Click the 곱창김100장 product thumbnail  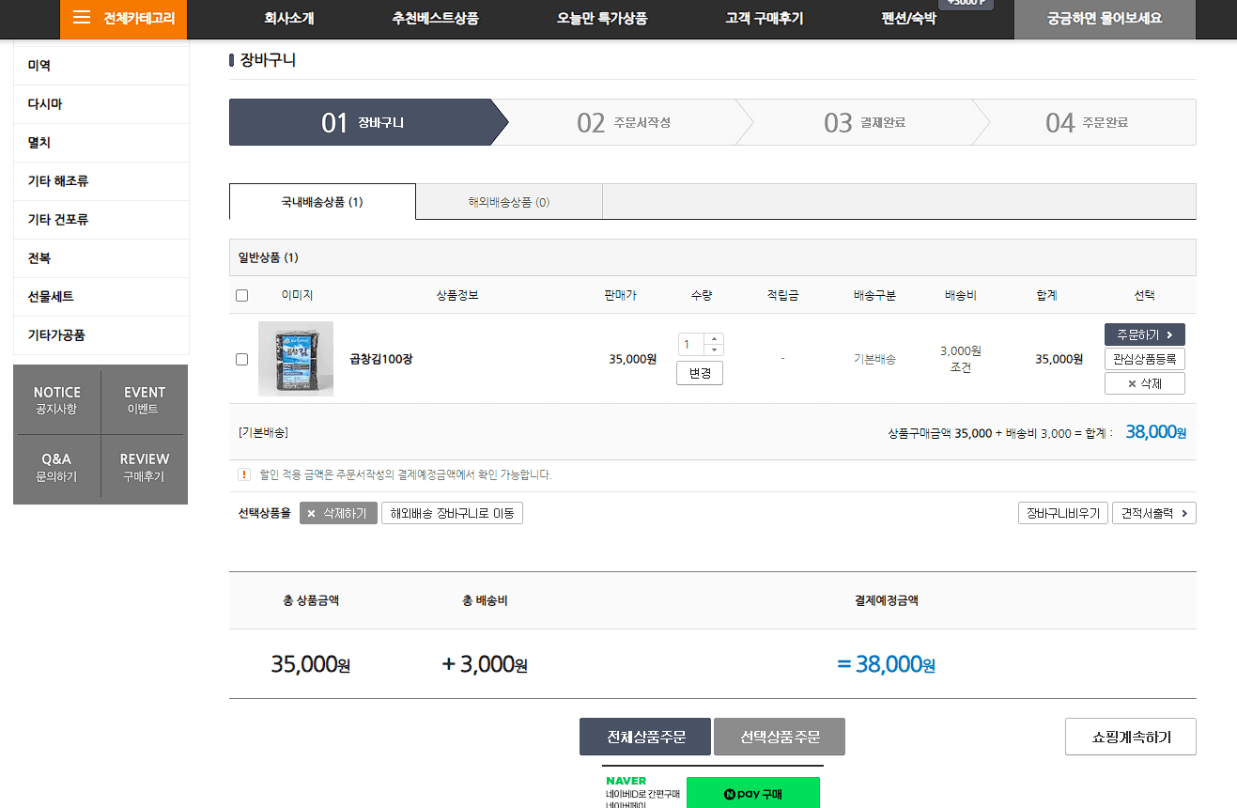tap(295, 359)
